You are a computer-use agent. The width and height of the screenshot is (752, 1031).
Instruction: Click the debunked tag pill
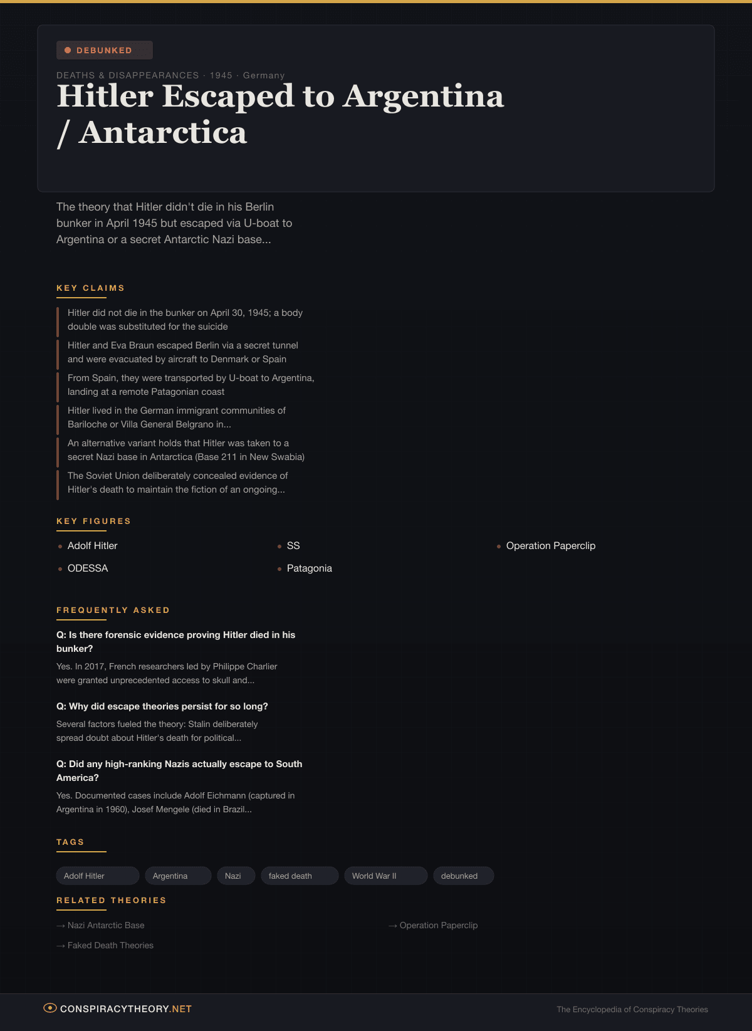(463, 876)
